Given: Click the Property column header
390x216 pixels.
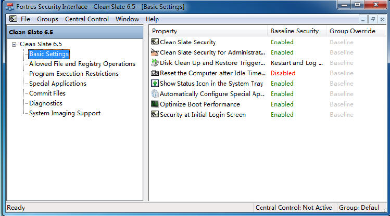Looking at the screenshot, I should (164, 31).
